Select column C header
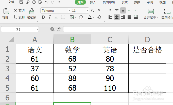173x105 pixels. tap(110, 40)
